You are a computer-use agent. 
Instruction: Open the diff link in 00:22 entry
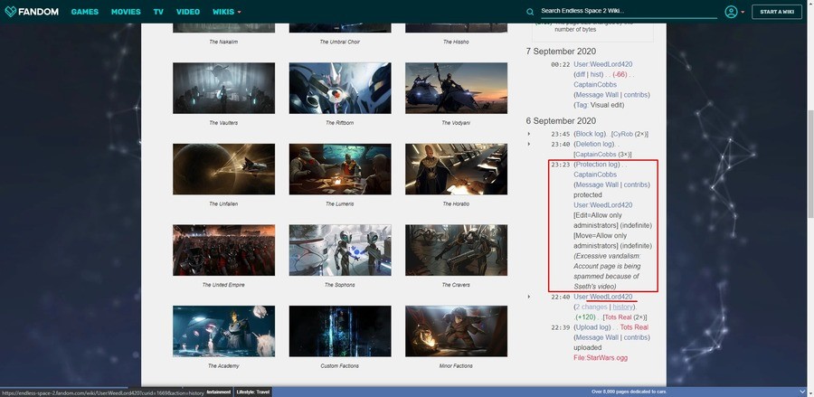tap(581, 75)
